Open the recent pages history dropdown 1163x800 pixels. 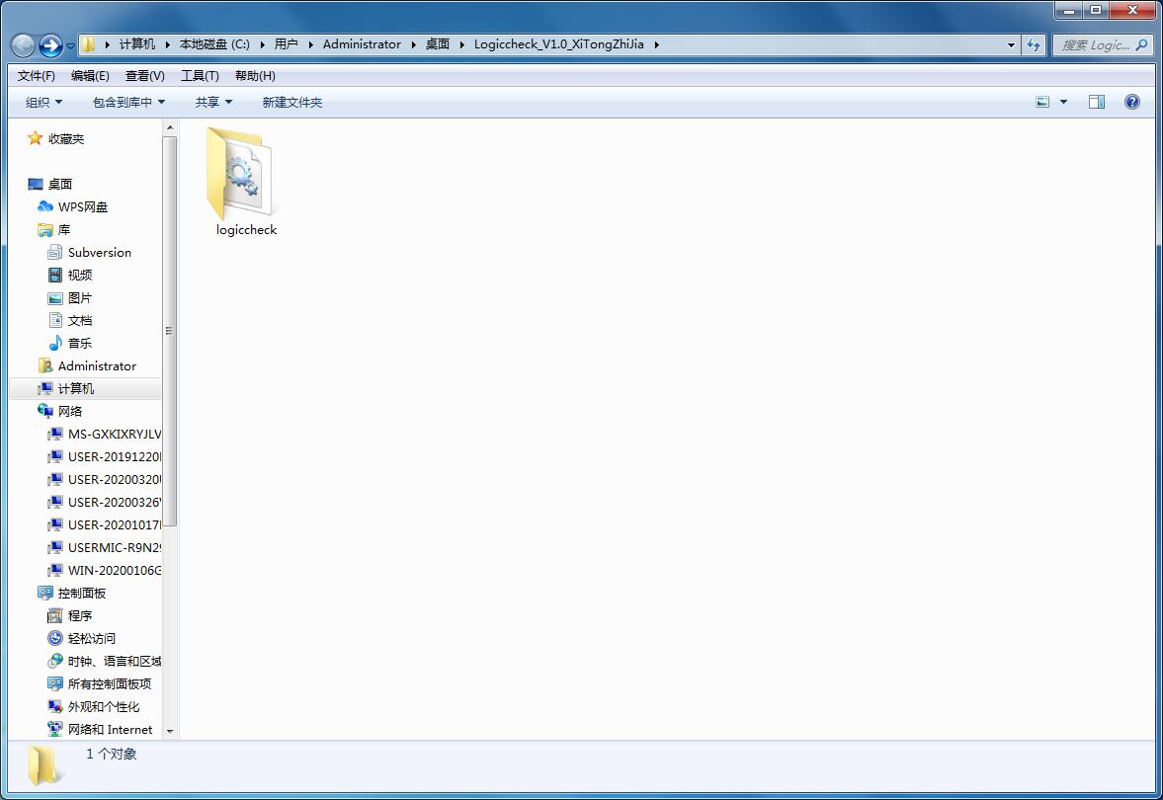pyautogui.click(x=70, y=45)
